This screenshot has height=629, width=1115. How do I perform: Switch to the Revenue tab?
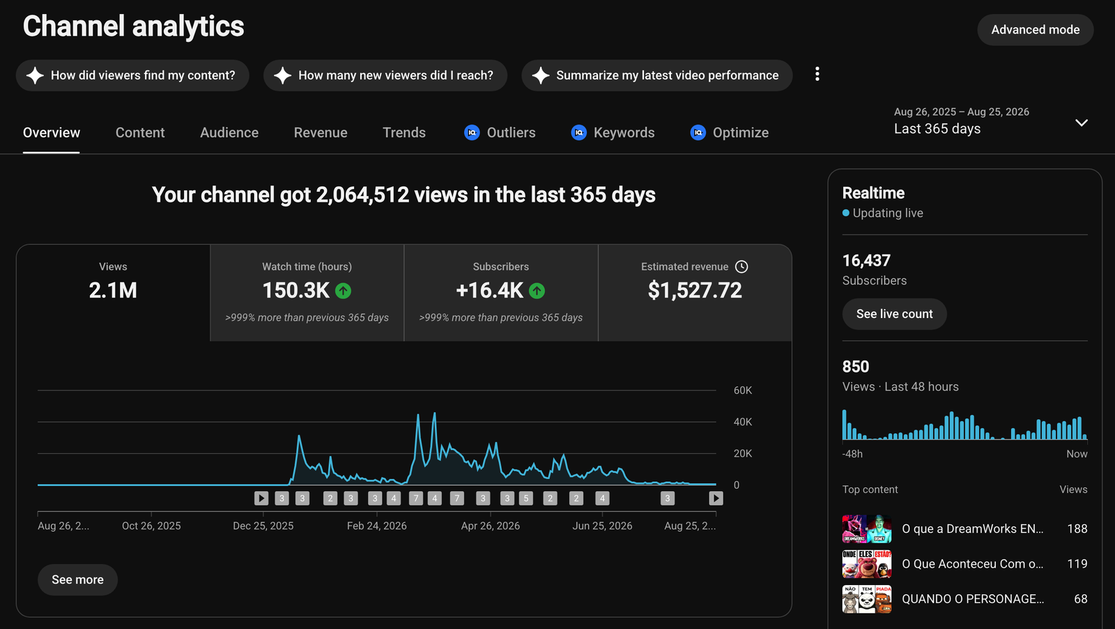coord(321,132)
